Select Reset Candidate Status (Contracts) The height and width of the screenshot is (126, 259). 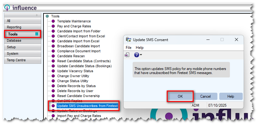[x=84, y=61]
